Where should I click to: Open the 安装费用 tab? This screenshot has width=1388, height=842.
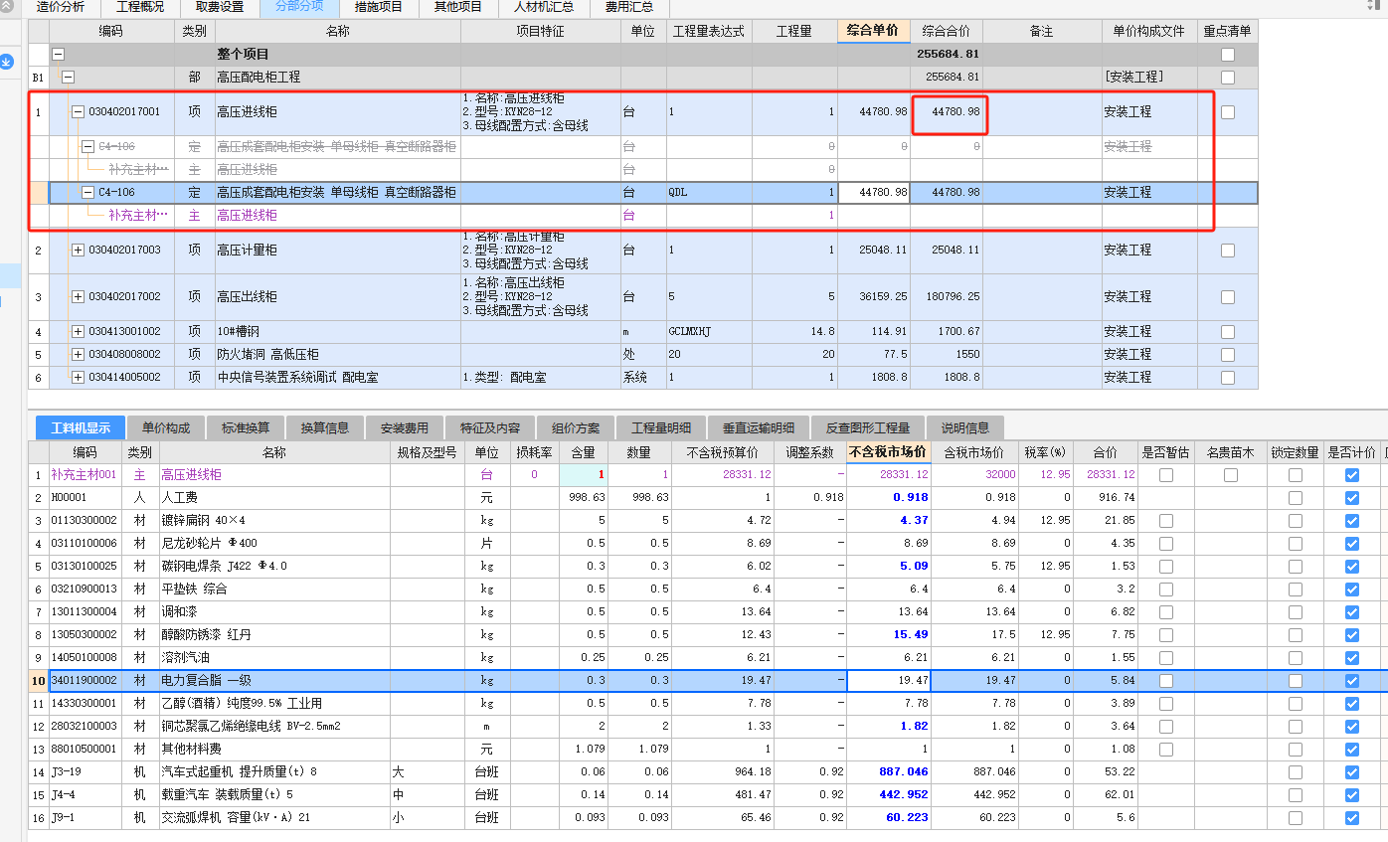click(404, 428)
